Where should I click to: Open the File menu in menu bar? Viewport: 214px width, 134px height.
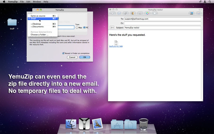click(x=22, y=2)
